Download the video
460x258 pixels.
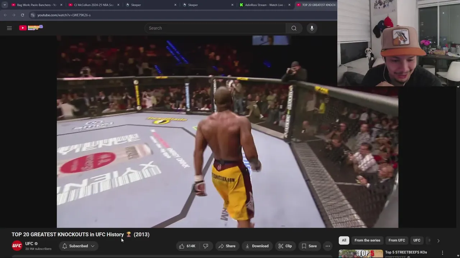257,246
